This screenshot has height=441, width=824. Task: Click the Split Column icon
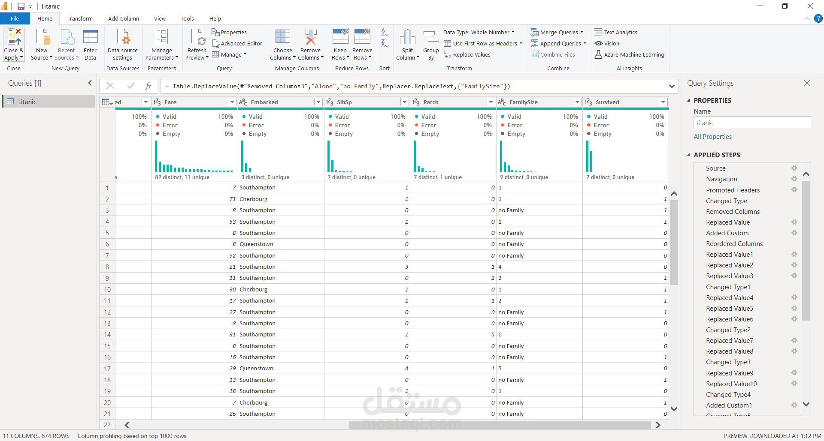[408, 37]
